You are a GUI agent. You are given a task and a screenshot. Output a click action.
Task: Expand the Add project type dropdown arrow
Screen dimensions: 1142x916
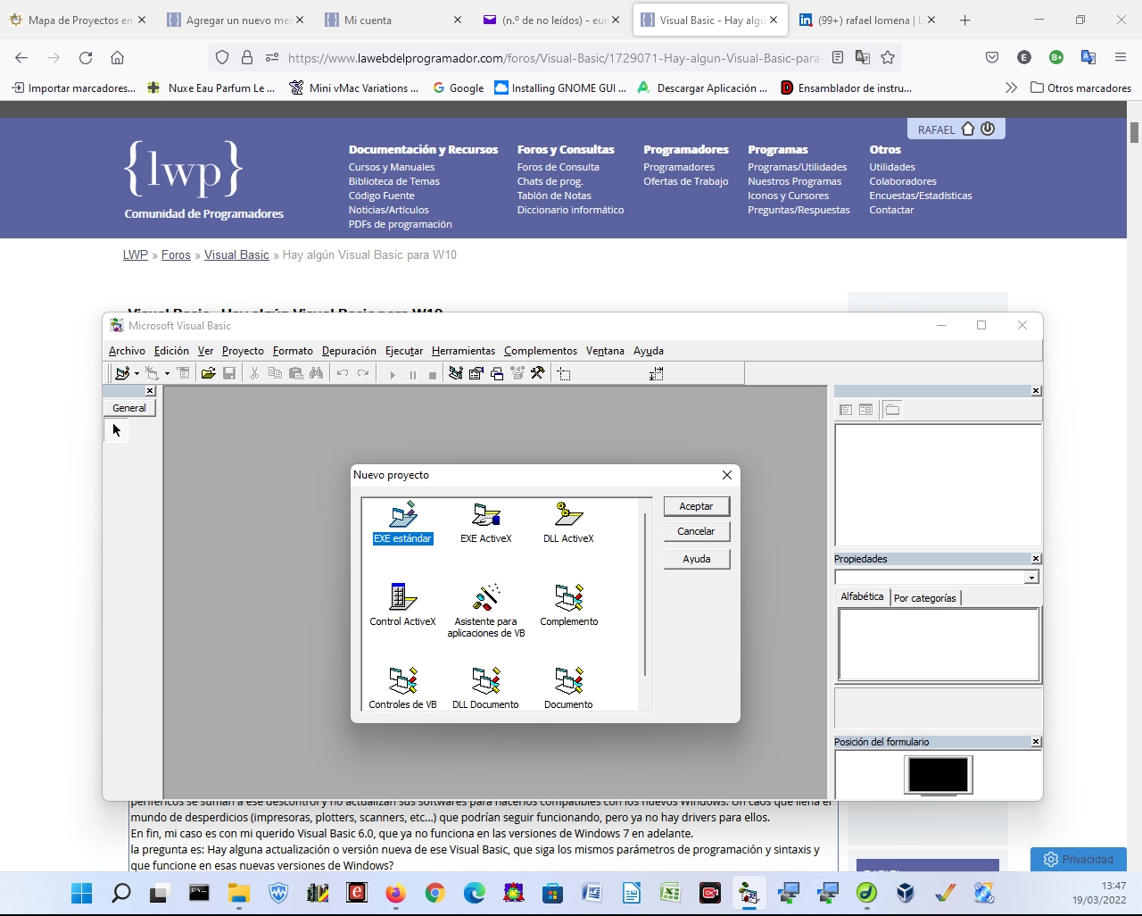tap(137, 374)
